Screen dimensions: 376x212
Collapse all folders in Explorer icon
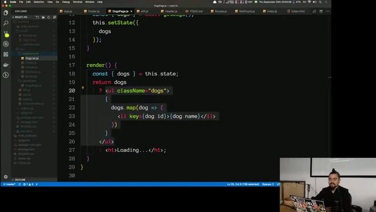(x=55, y=17)
